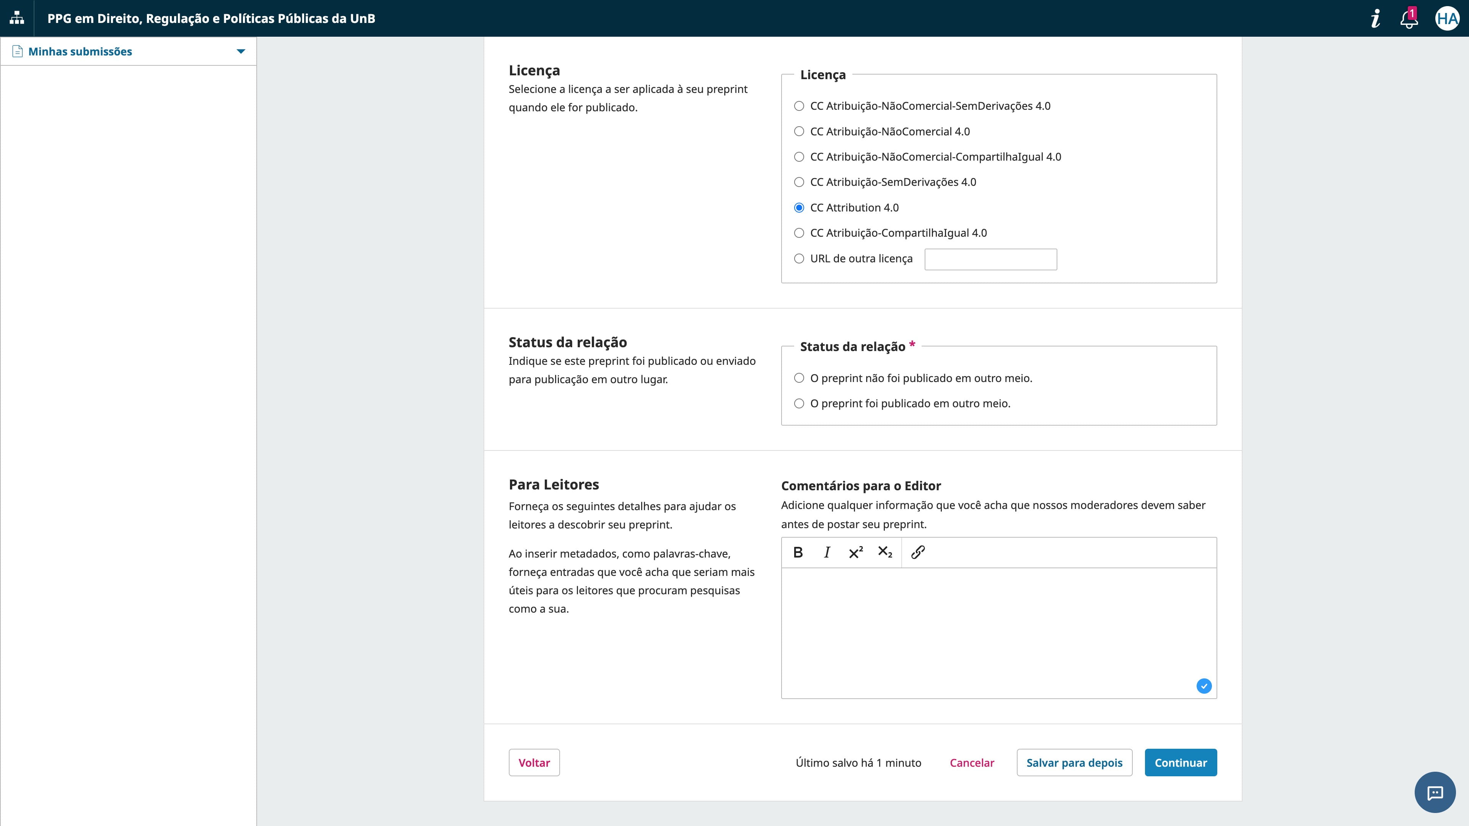Click the PPG em Direito header title
1469x826 pixels.
[212, 18]
